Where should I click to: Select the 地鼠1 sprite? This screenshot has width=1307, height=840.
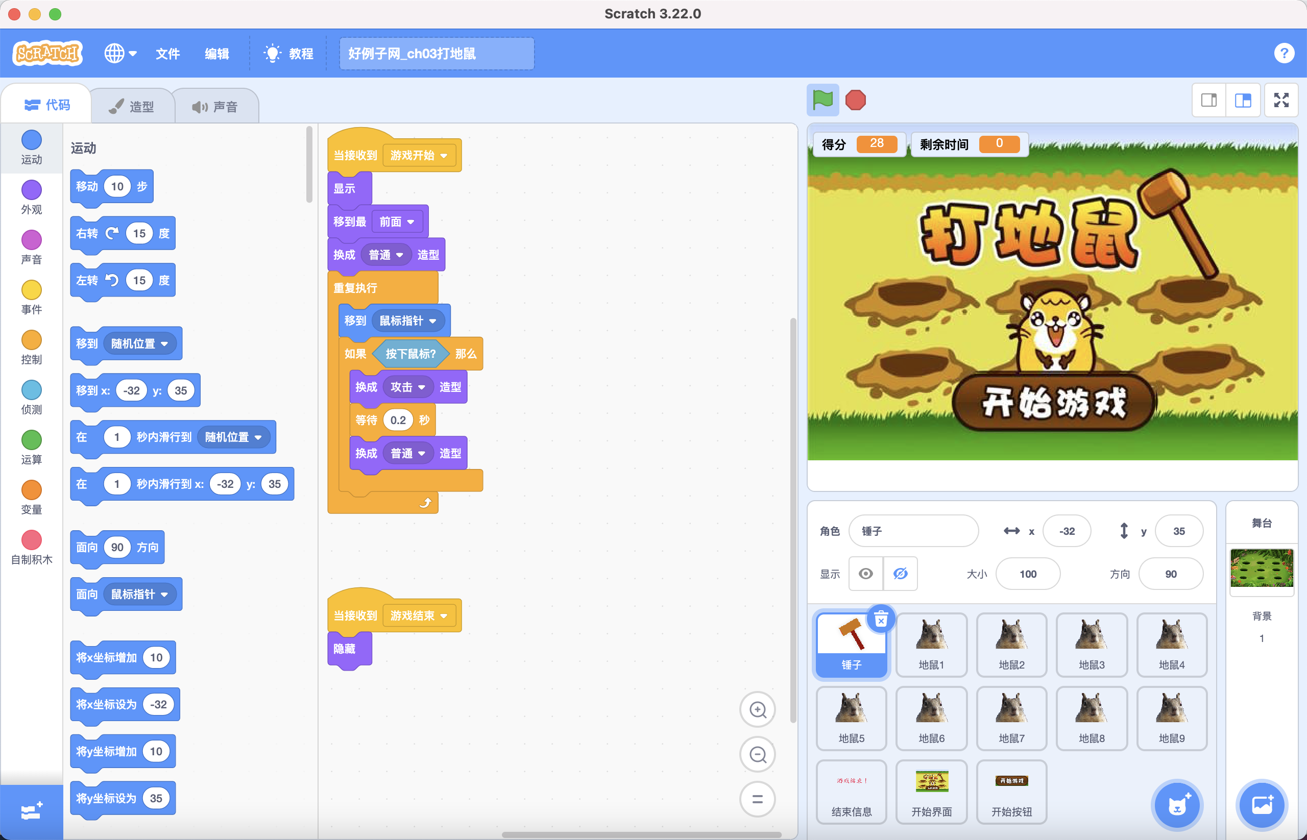click(932, 644)
